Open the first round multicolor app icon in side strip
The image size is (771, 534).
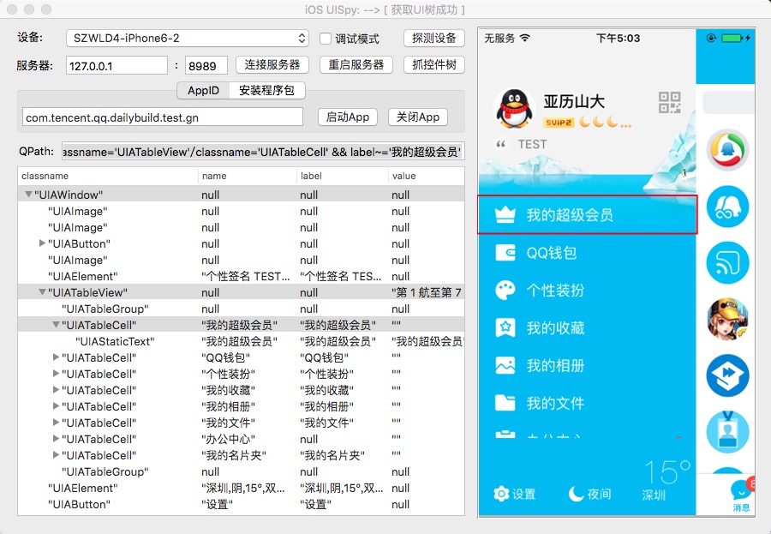click(727, 150)
